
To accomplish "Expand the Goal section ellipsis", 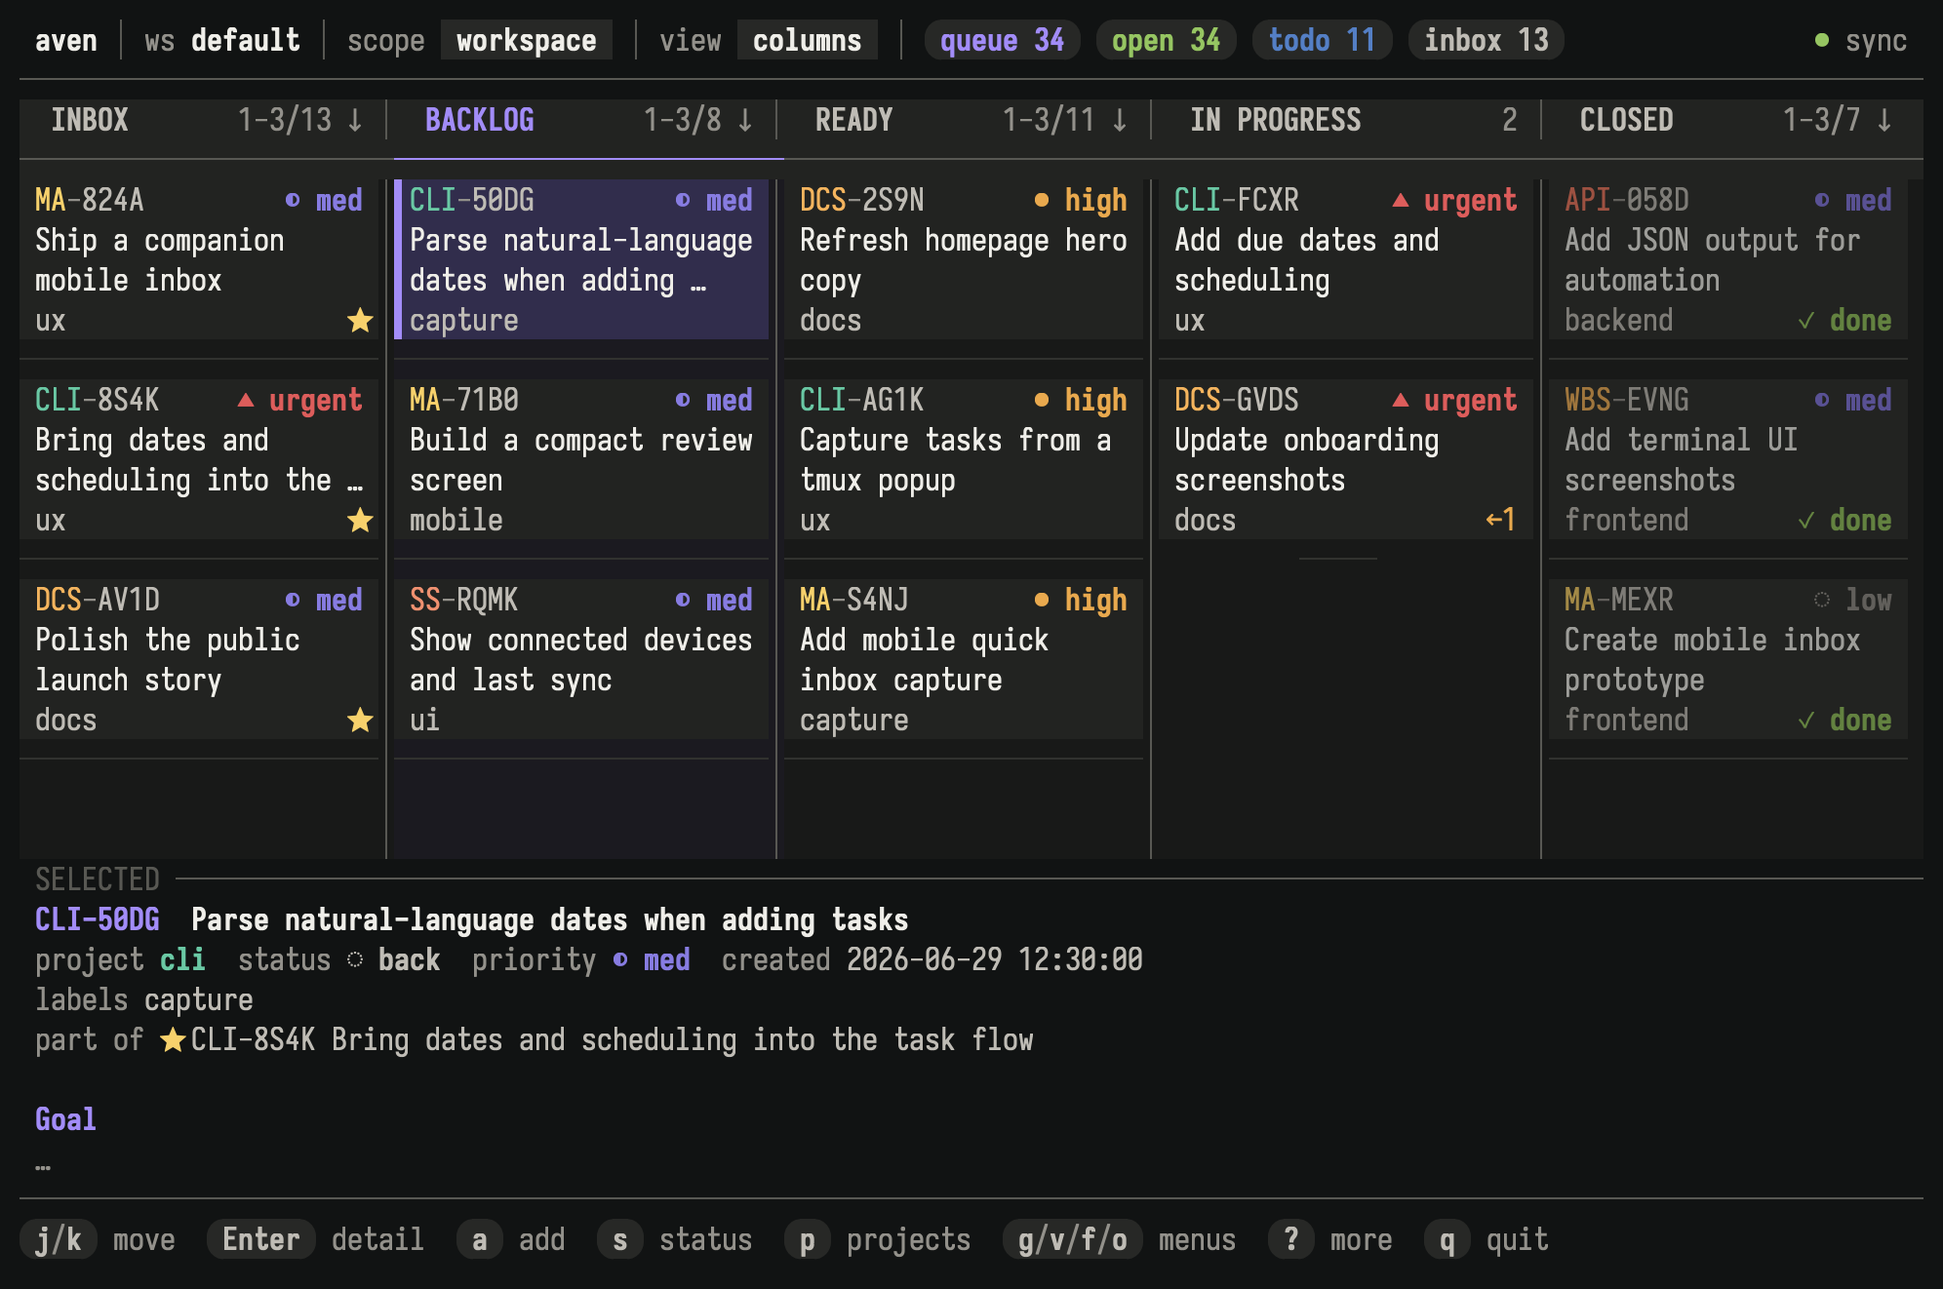I will point(43,1166).
